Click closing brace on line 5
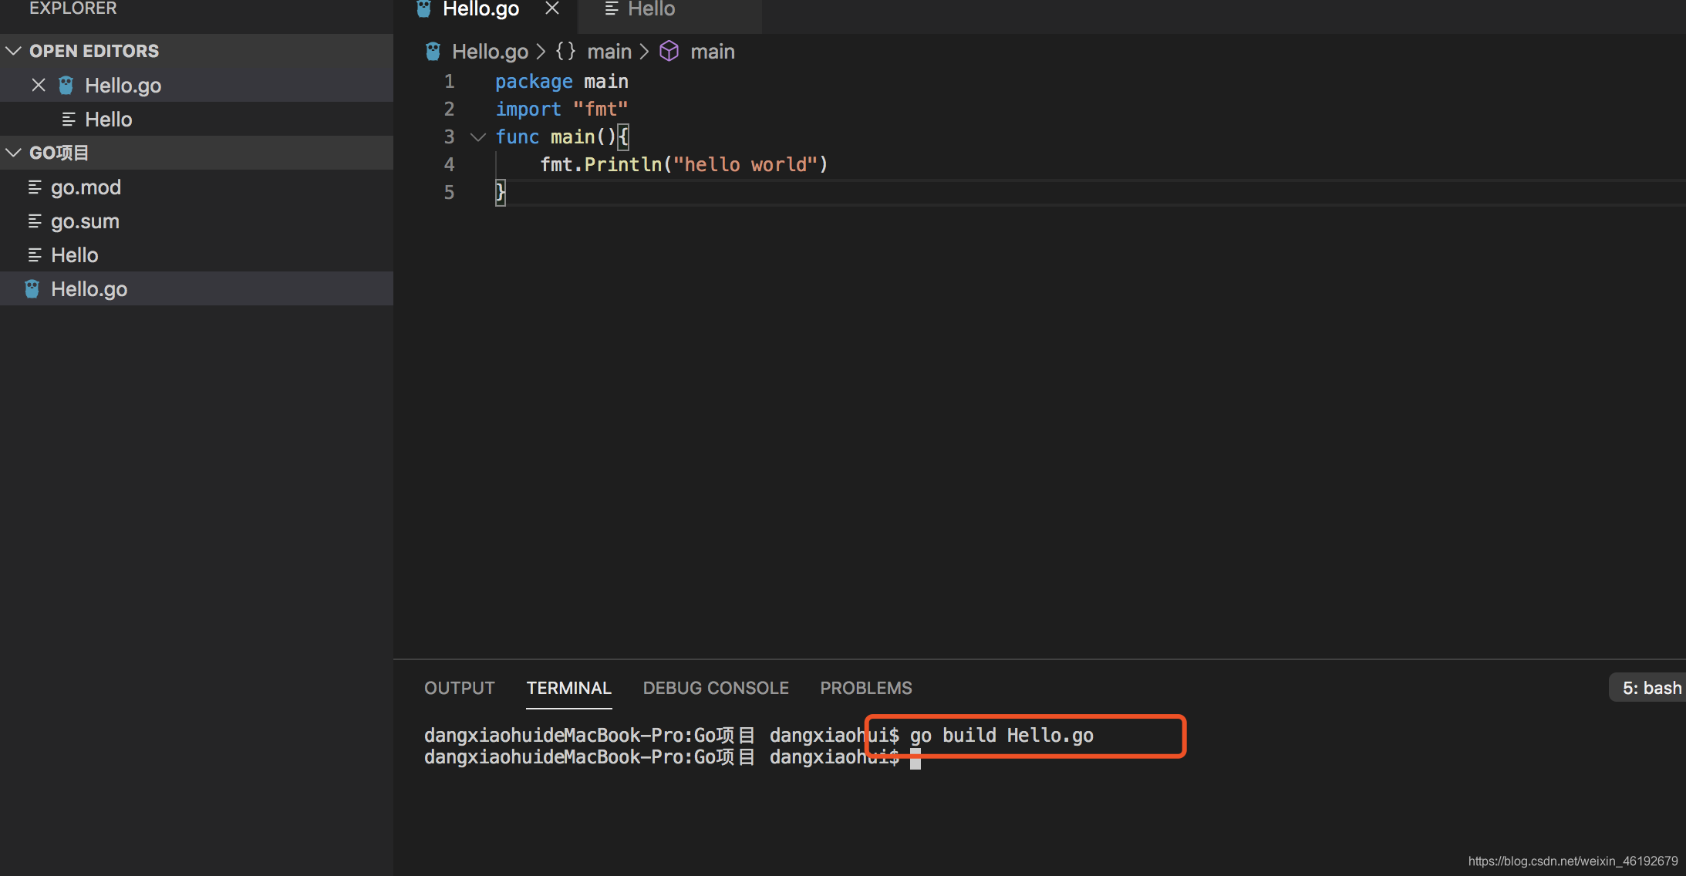The height and width of the screenshot is (876, 1686). (501, 192)
